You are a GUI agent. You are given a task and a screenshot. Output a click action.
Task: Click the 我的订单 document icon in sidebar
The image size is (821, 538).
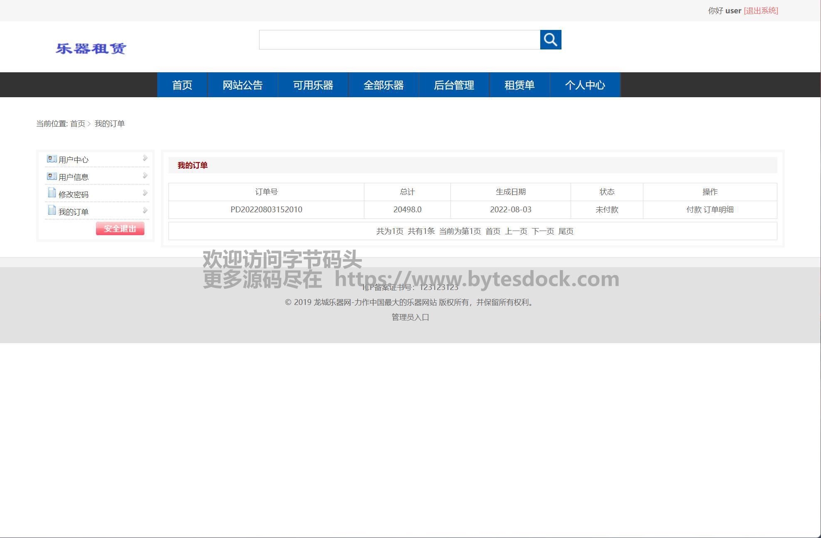click(52, 211)
